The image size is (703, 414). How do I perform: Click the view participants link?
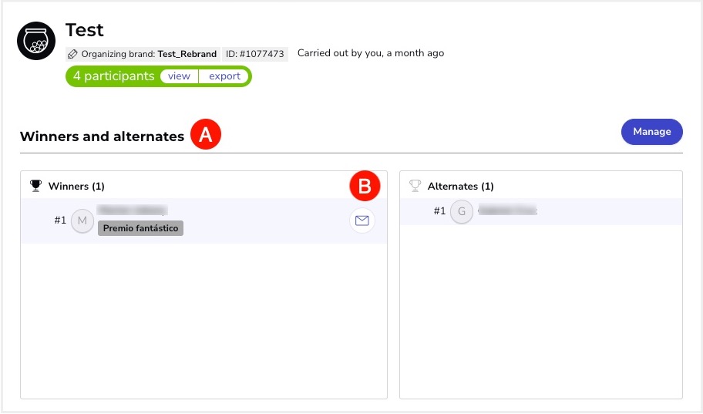(x=179, y=76)
